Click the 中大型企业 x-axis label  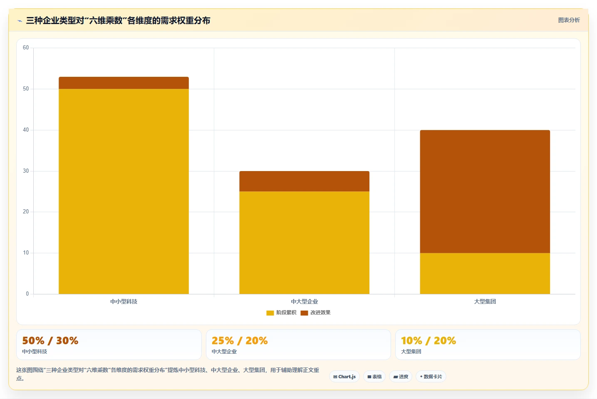click(304, 301)
